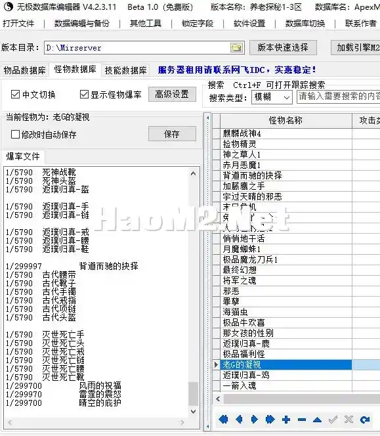The width and height of the screenshot is (380, 436).
Task: Select monster row 海猫虫
Action: [286, 312]
